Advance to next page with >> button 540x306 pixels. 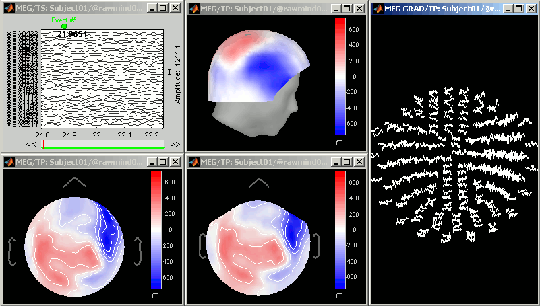pyautogui.click(x=175, y=145)
